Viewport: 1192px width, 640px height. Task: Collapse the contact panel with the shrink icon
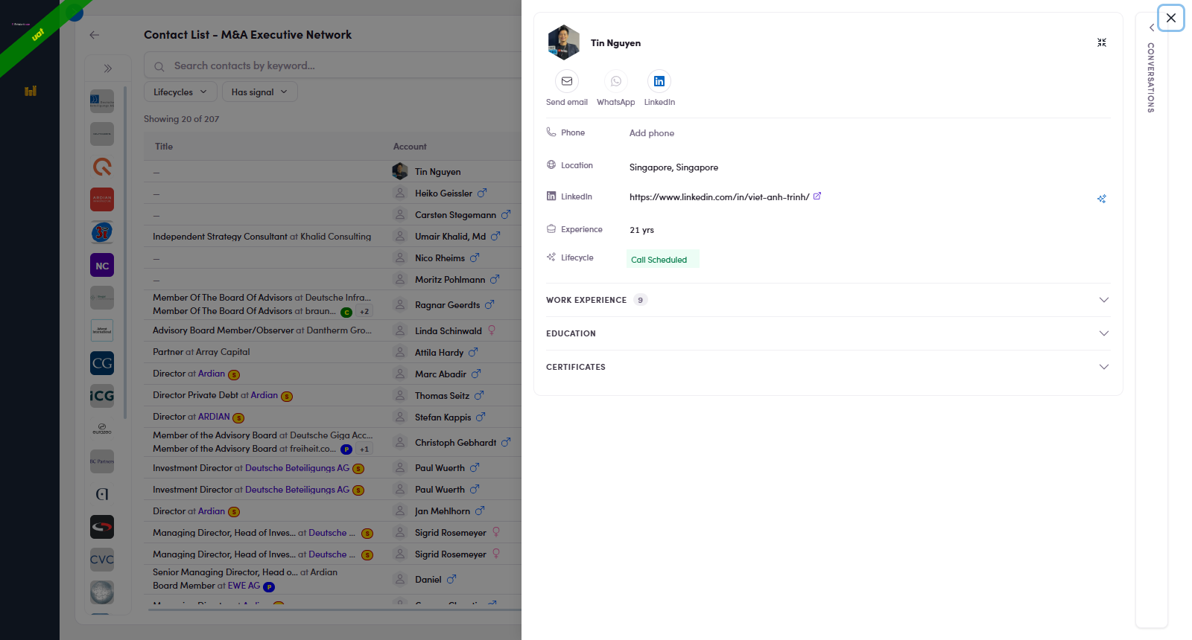[x=1102, y=42]
